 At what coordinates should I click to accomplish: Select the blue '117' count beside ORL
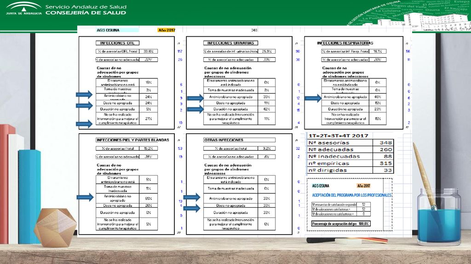pos(180,51)
